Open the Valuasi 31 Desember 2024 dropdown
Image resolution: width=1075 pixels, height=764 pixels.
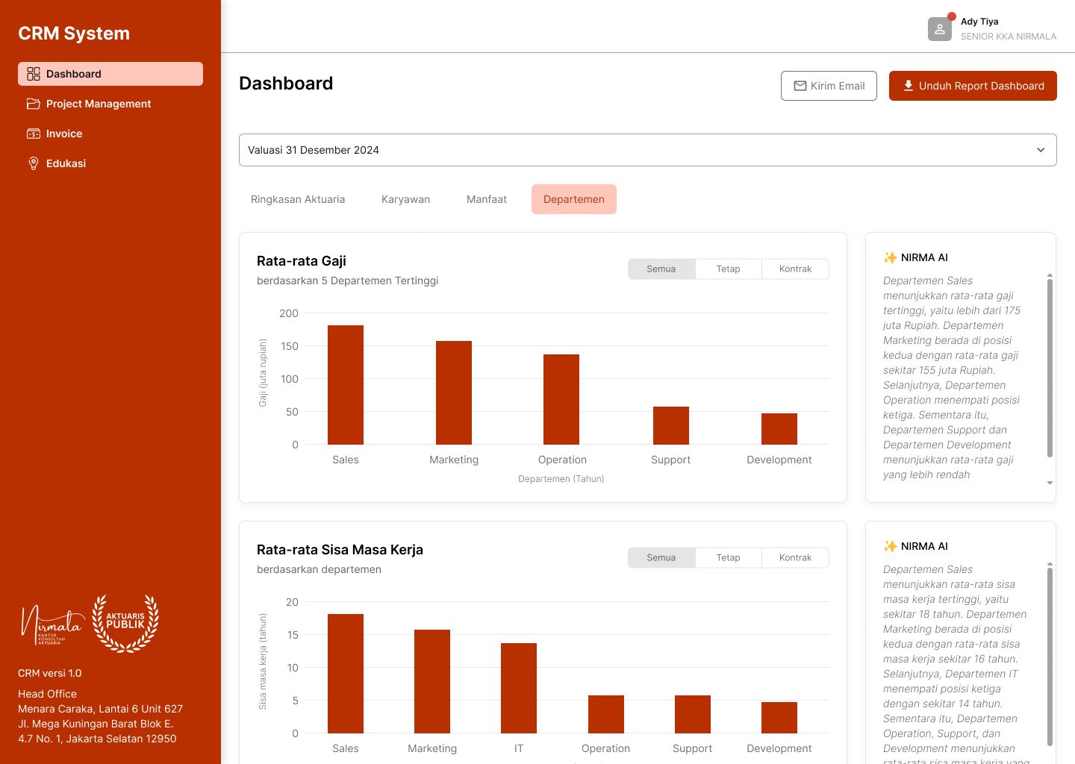click(646, 150)
